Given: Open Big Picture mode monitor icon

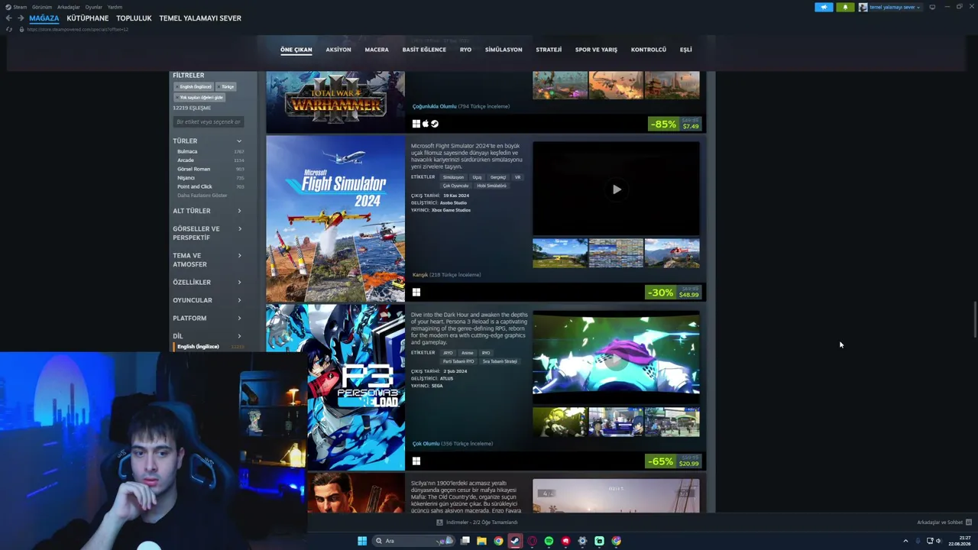Looking at the screenshot, I should (932, 7).
